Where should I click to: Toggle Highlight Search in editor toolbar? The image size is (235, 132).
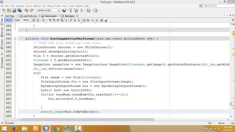click(62, 20)
